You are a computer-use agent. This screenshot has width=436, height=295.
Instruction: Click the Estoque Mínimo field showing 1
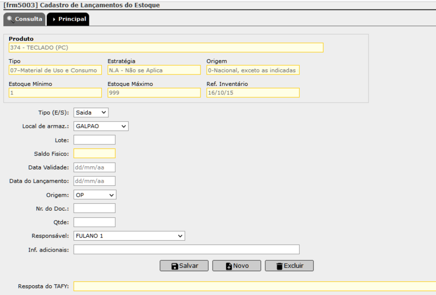coord(56,93)
